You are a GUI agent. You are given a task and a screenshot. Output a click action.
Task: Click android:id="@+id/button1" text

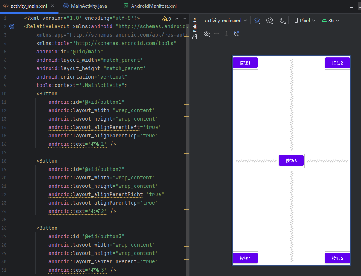click(x=86, y=102)
